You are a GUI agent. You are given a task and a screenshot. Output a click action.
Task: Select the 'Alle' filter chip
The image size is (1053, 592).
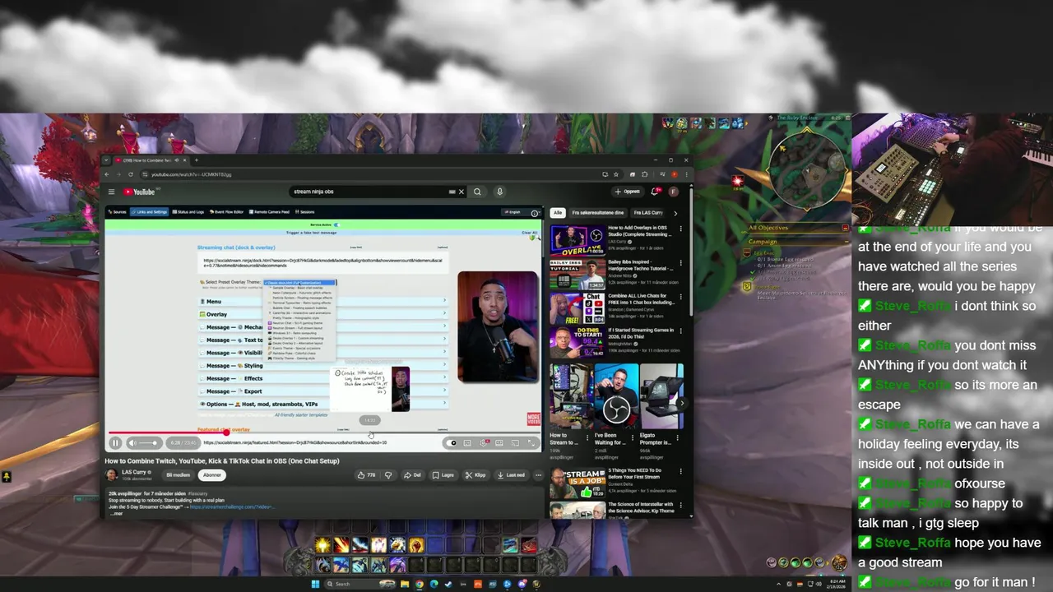tap(557, 213)
